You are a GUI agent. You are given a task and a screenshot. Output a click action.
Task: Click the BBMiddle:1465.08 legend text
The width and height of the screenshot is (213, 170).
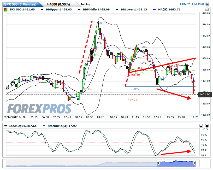[x=96, y=9]
